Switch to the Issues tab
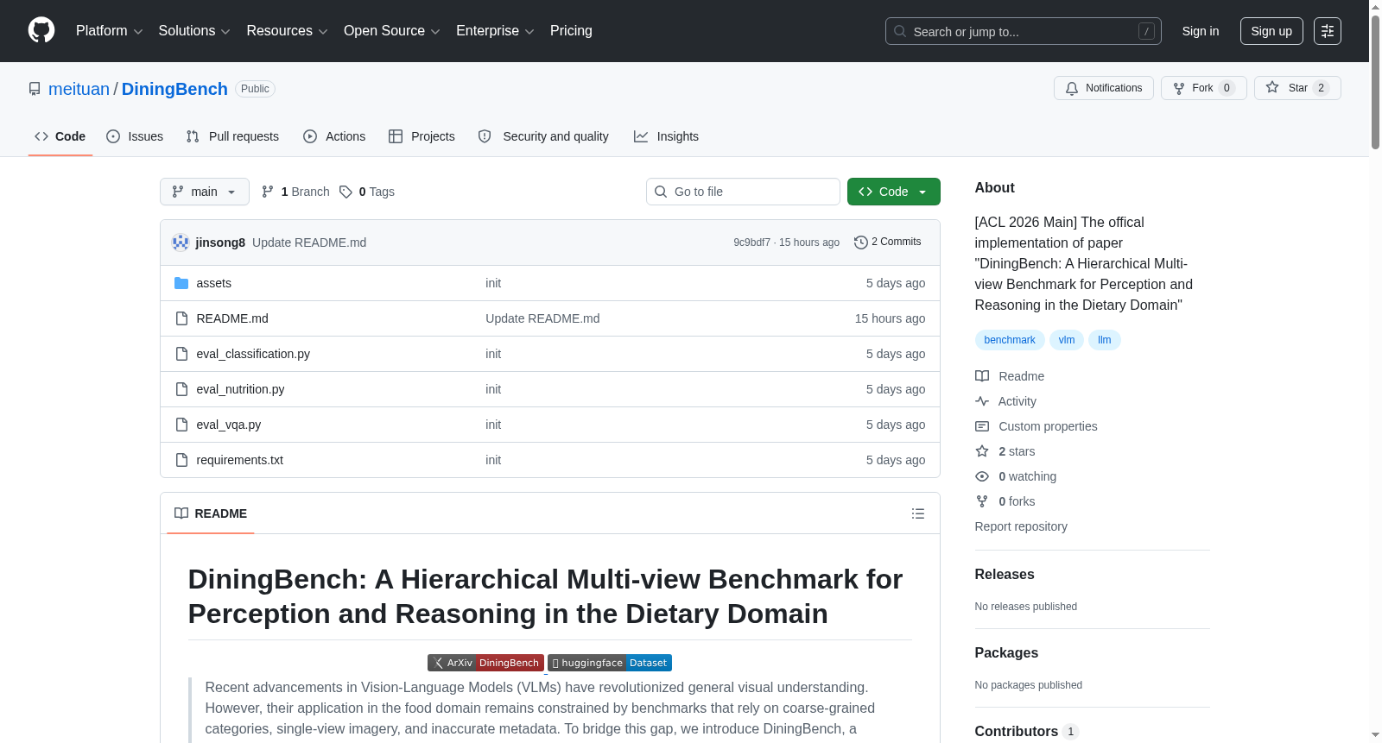 pyautogui.click(x=135, y=136)
